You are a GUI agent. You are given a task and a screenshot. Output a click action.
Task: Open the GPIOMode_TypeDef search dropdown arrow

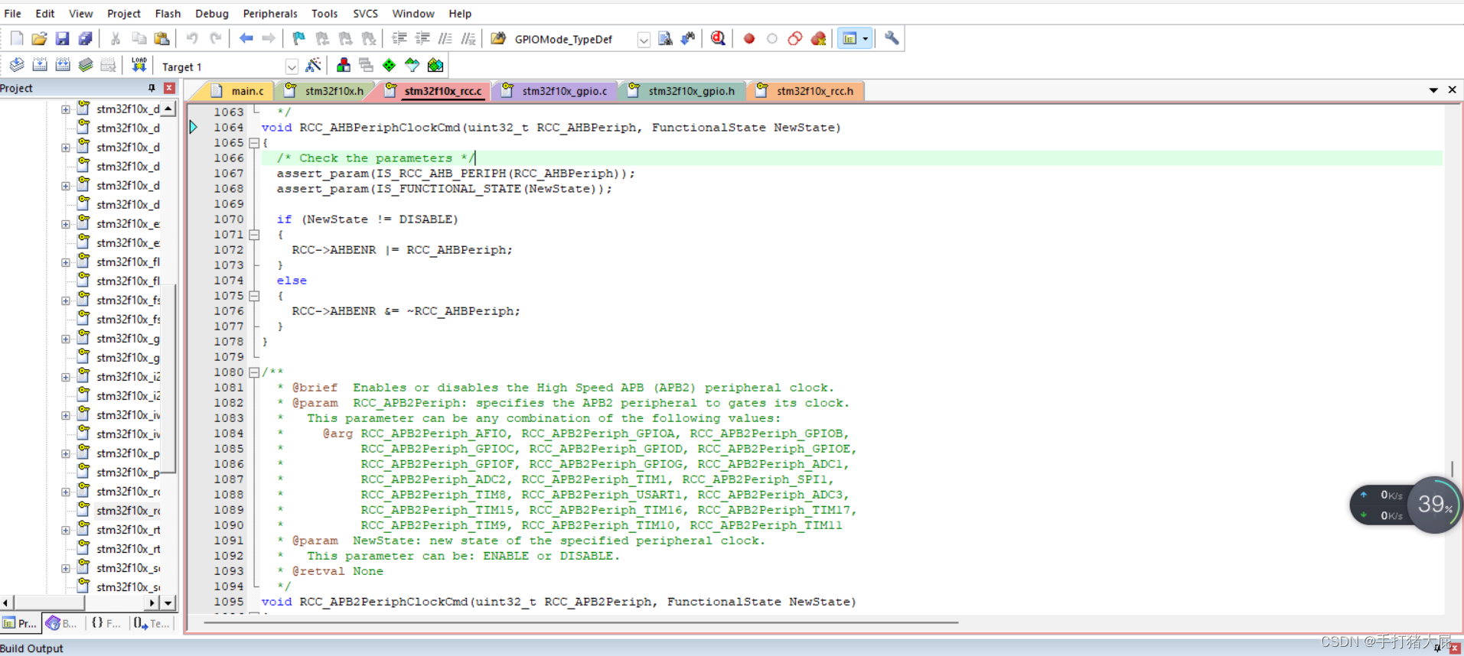tap(644, 39)
